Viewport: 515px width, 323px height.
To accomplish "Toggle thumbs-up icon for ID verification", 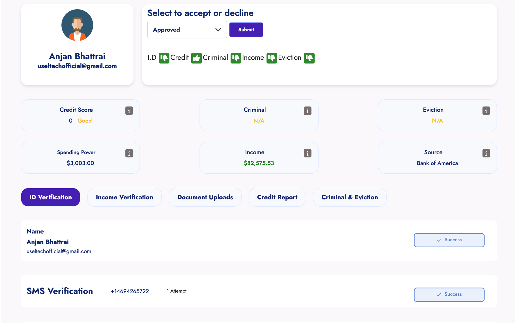I will pyautogui.click(x=164, y=57).
